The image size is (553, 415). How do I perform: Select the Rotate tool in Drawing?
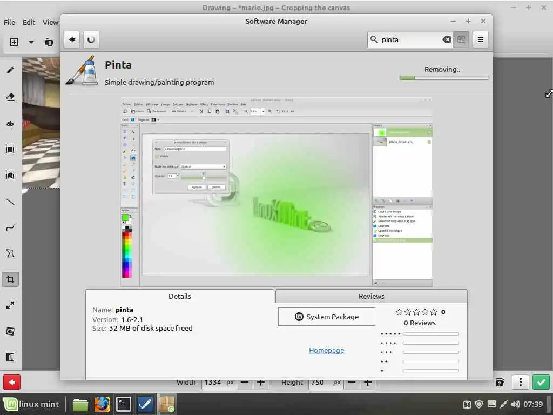coord(10,331)
